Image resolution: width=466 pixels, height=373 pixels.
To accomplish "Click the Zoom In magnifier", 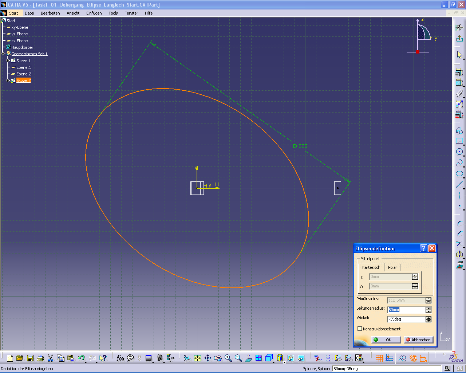I will click(x=228, y=358).
